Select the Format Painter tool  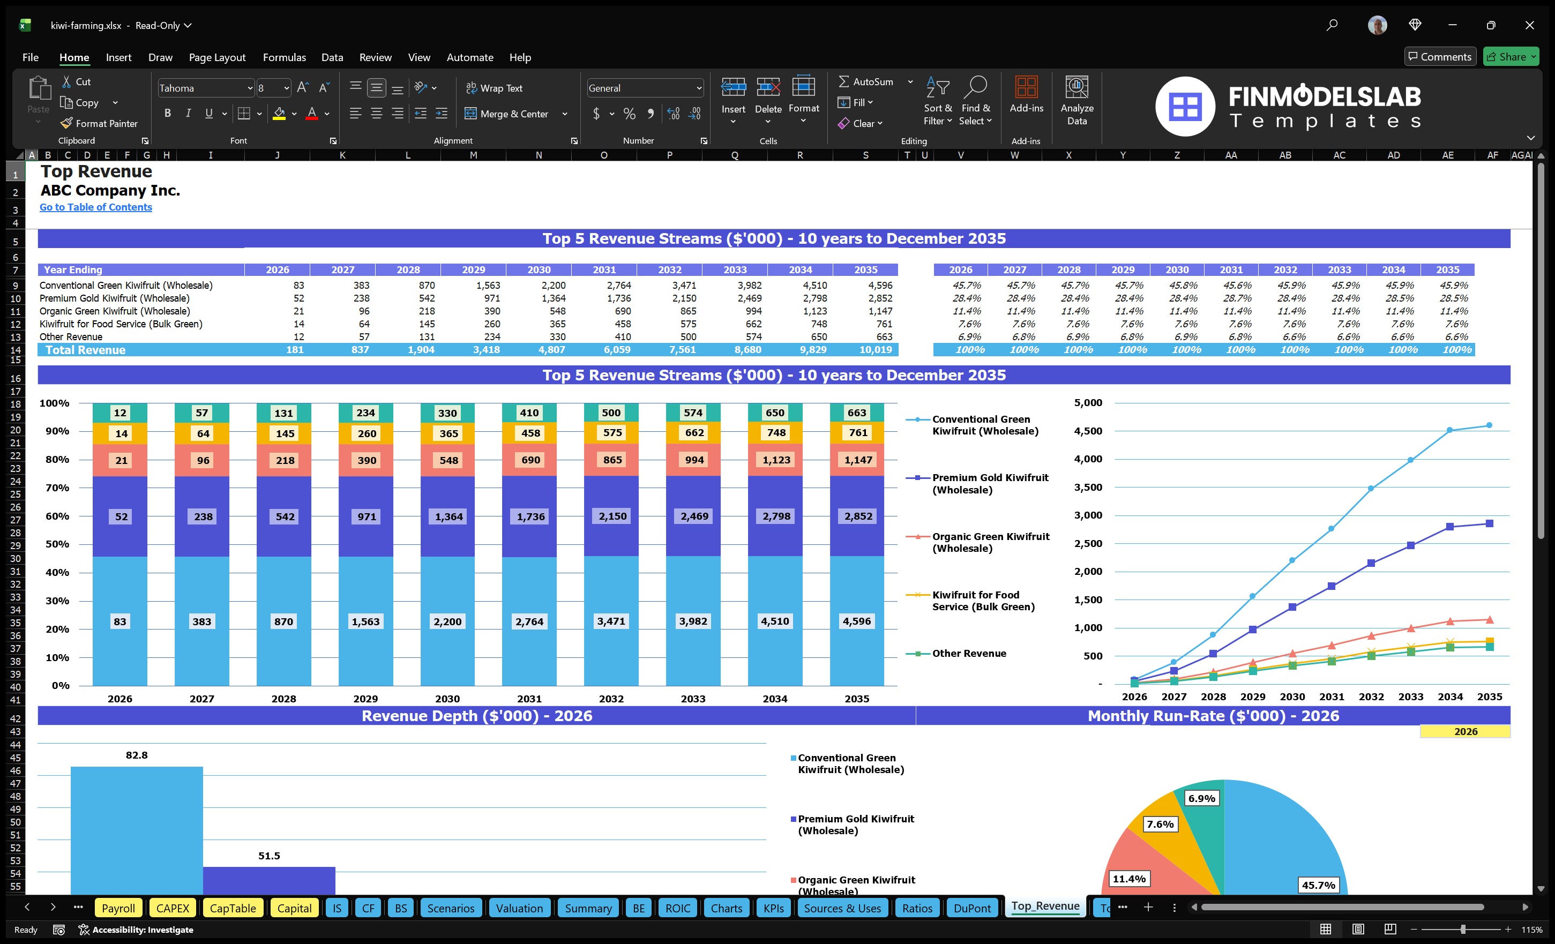tap(99, 123)
